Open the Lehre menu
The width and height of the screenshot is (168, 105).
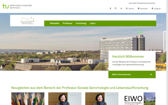tap(92, 23)
